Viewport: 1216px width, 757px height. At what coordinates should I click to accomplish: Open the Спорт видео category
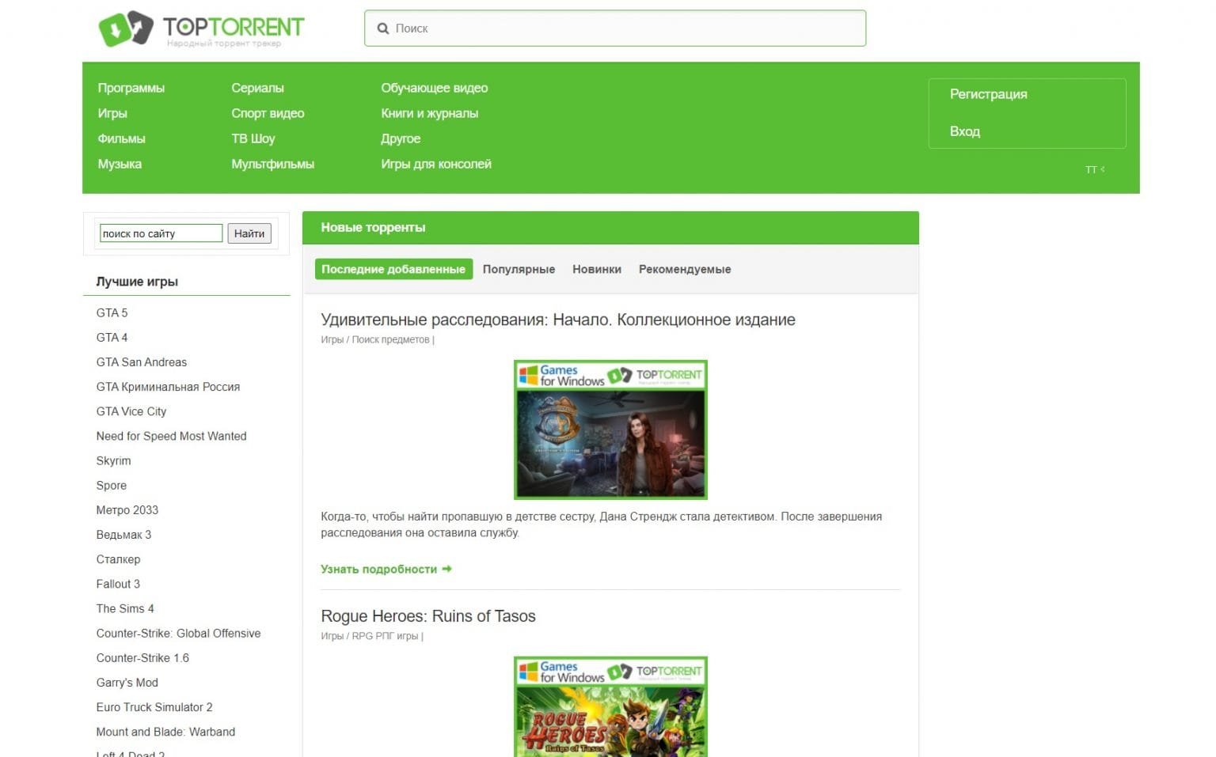pyautogui.click(x=268, y=113)
